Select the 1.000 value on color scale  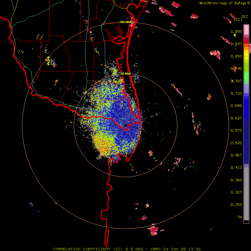point(236,31)
